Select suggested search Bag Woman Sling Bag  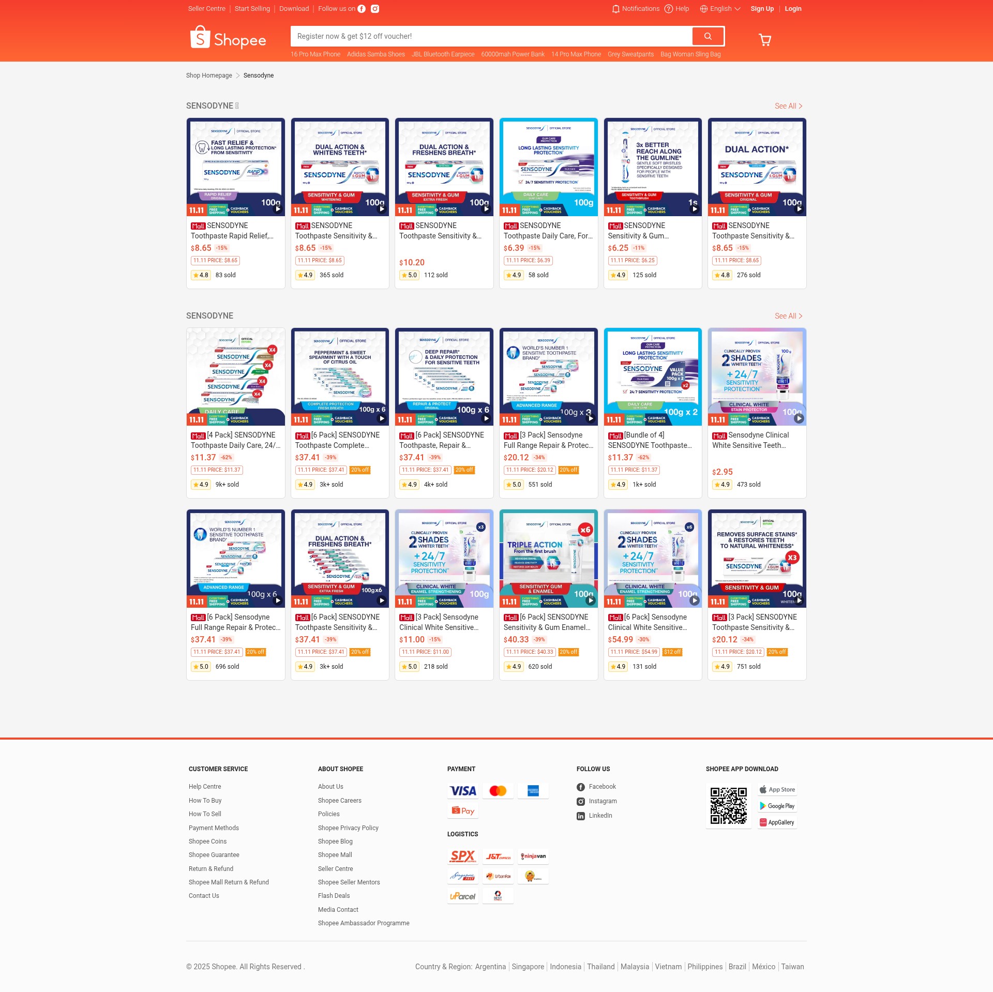690,54
